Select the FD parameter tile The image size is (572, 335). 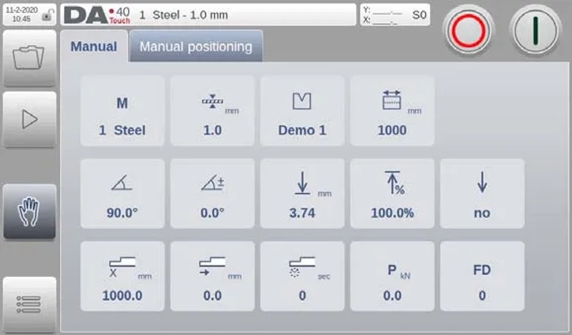[482, 276]
